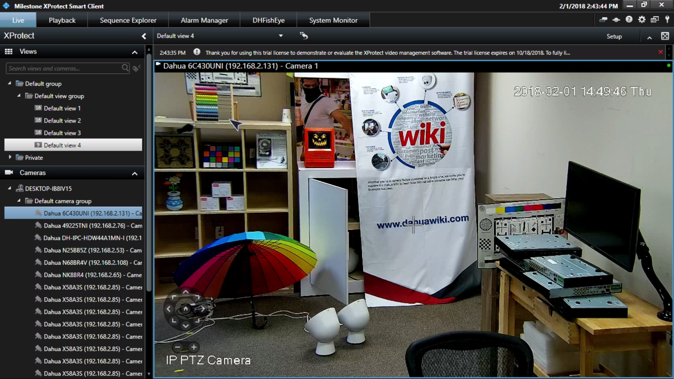Click the Milestone logo in the title bar
This screenshot has height=379, width=674.
coord(6,6)
